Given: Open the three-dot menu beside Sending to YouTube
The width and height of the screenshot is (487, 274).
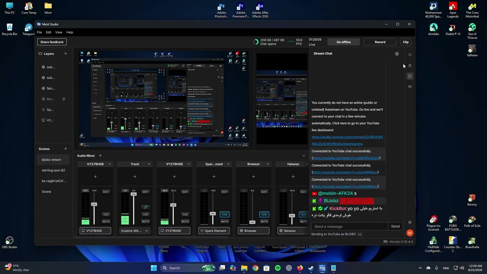Looking at the screenshot, I should pyautogui.click(x=360, y=234).
